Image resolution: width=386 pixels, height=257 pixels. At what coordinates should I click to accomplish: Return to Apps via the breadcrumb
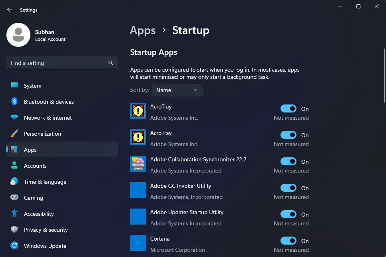143,30
